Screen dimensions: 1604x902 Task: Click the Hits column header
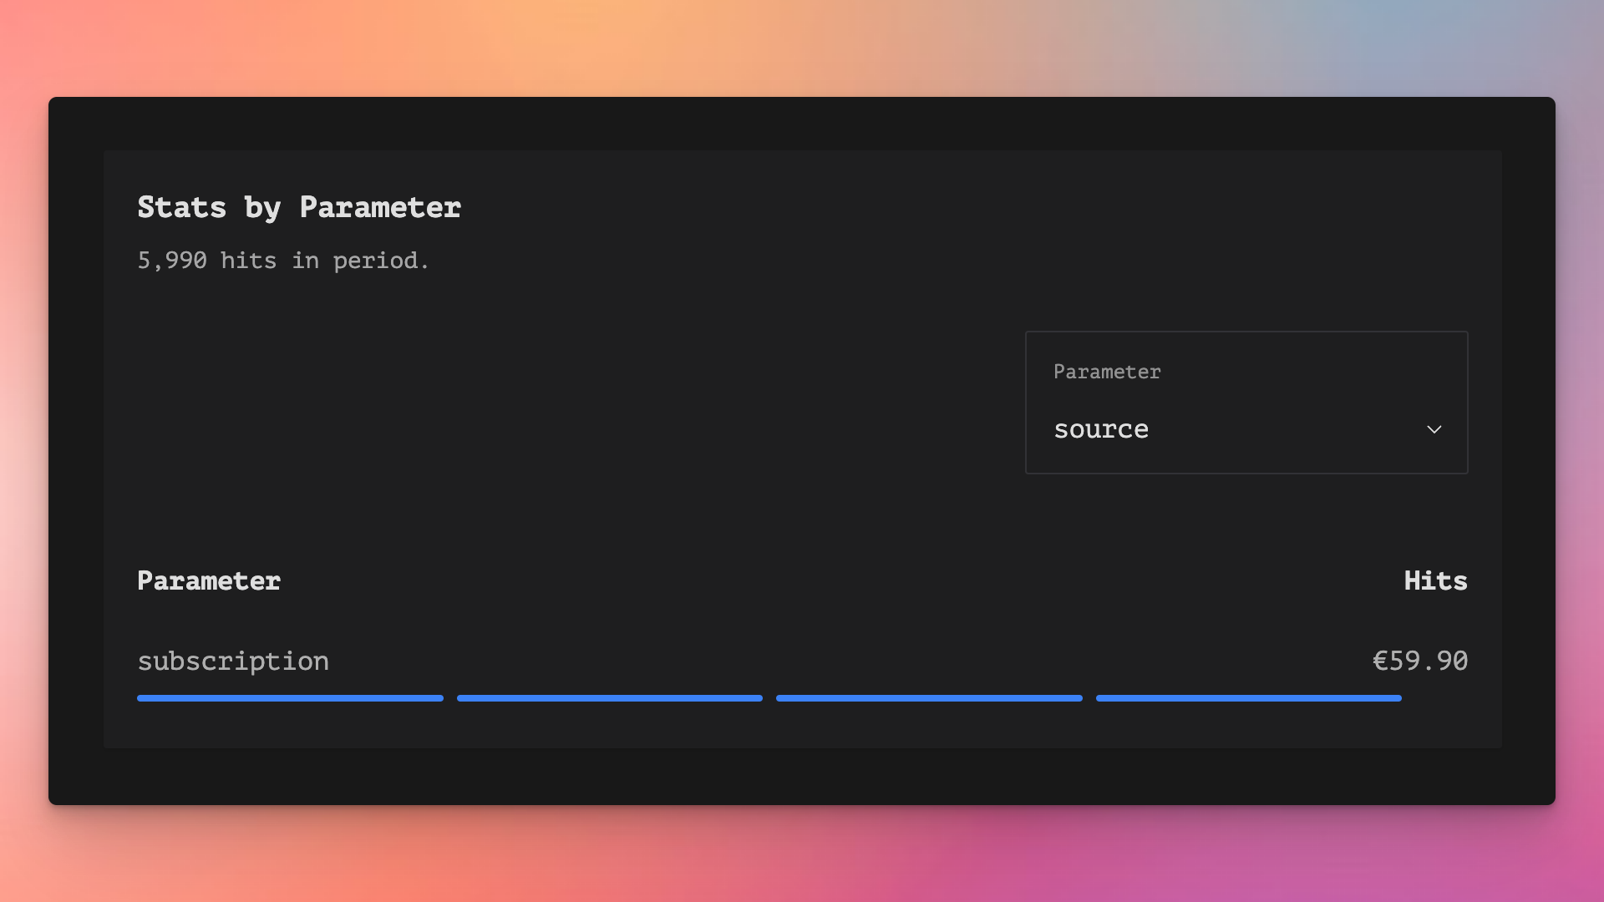(x=1435, y=580)
